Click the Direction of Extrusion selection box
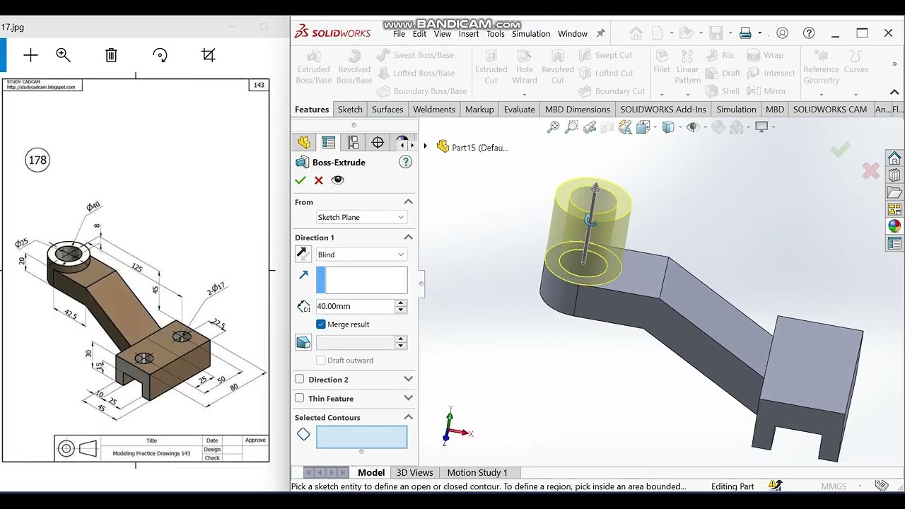Viewport: 905px width, 509px height. pos(361,280)
